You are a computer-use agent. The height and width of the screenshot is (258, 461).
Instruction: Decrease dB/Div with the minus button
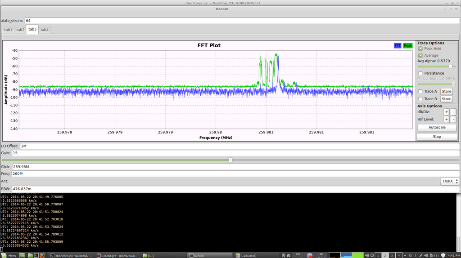tap(453, 112)
